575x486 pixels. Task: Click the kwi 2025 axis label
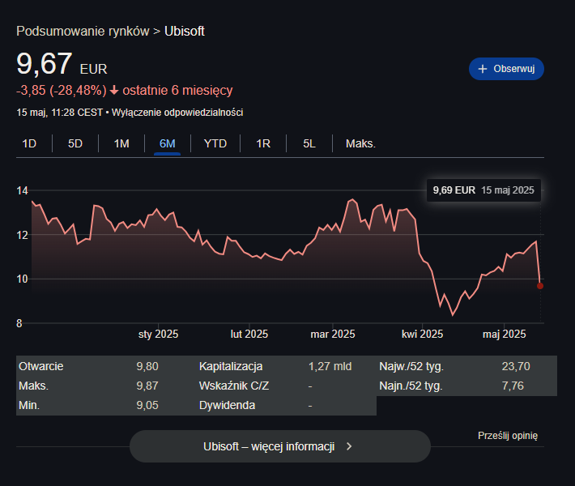pos(422,334)
